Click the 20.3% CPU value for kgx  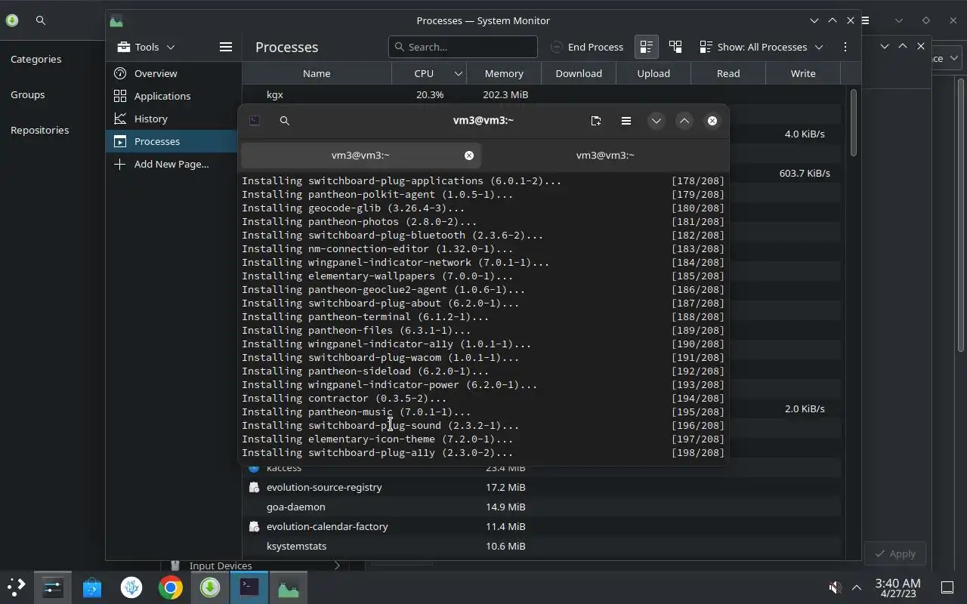click(x=429, y=94)
